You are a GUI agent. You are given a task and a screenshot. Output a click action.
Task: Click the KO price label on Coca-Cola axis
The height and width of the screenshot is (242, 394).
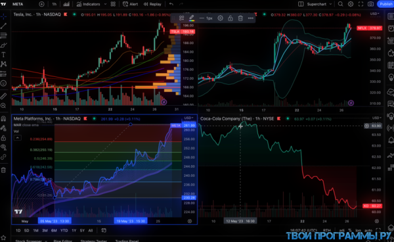[372, 206]
